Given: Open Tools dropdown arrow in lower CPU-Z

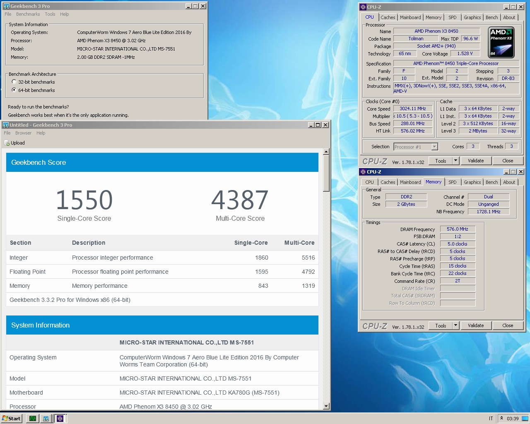Looking at the screenshot, I should (455, 325).
